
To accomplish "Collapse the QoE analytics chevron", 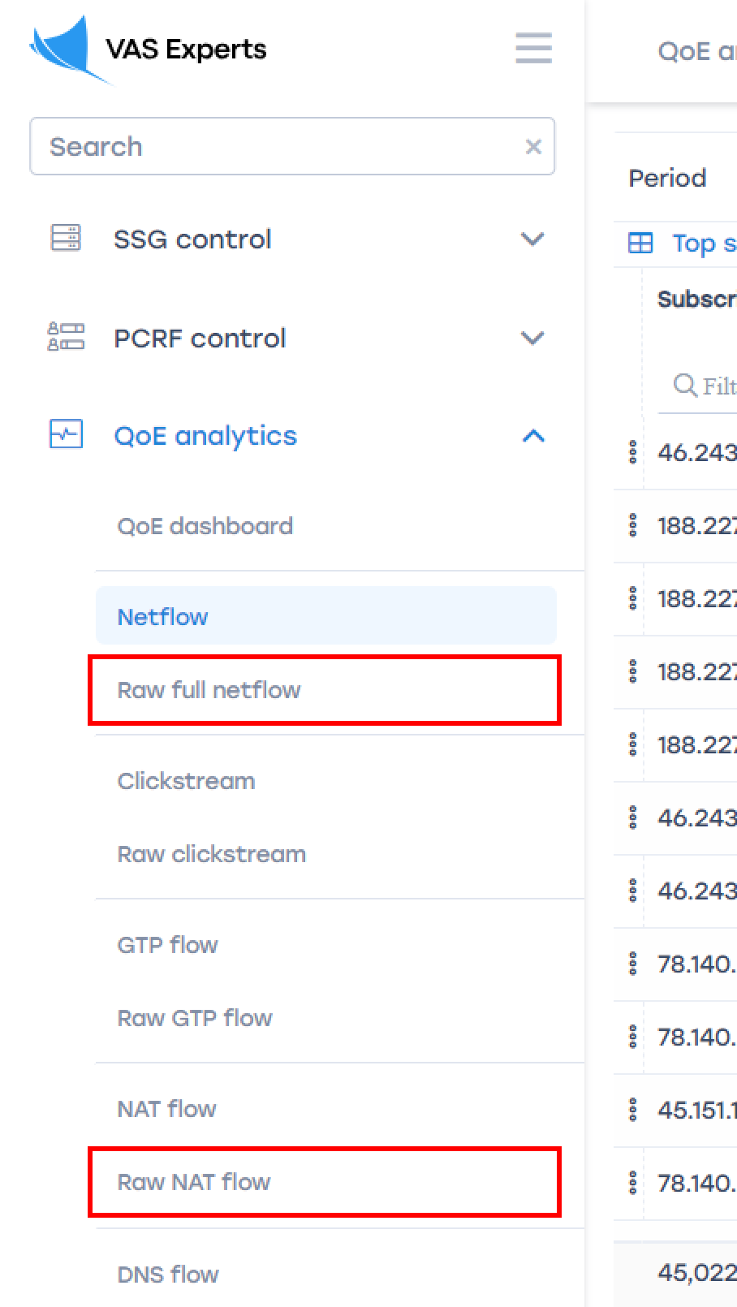I will click(532, 436).
